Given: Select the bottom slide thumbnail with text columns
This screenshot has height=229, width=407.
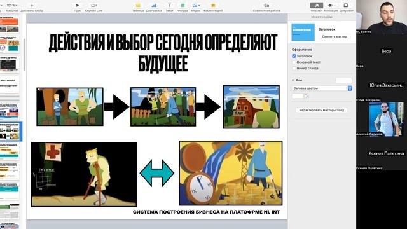Looking at the screenshot, I should [10, 212].
